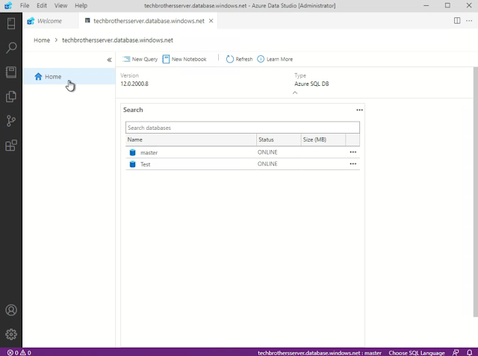Sort by the Name column header

191,140
